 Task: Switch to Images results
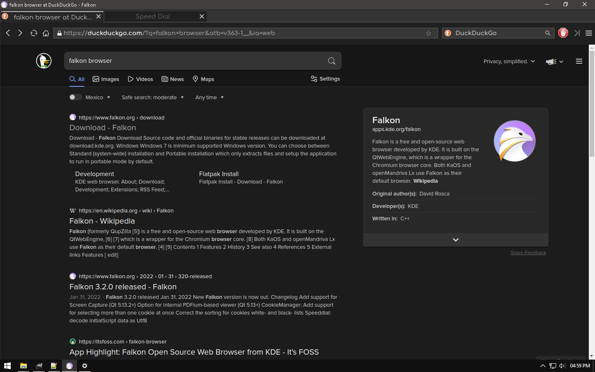coord(106,79)
